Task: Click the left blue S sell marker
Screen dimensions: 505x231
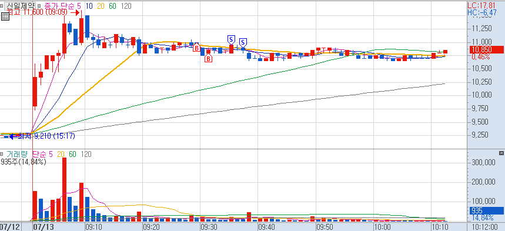Action: click(x=231, y=39)
